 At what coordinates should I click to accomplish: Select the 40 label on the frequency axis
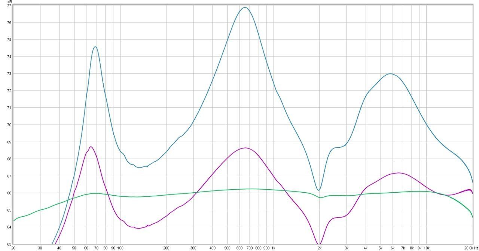pos(59,248)
